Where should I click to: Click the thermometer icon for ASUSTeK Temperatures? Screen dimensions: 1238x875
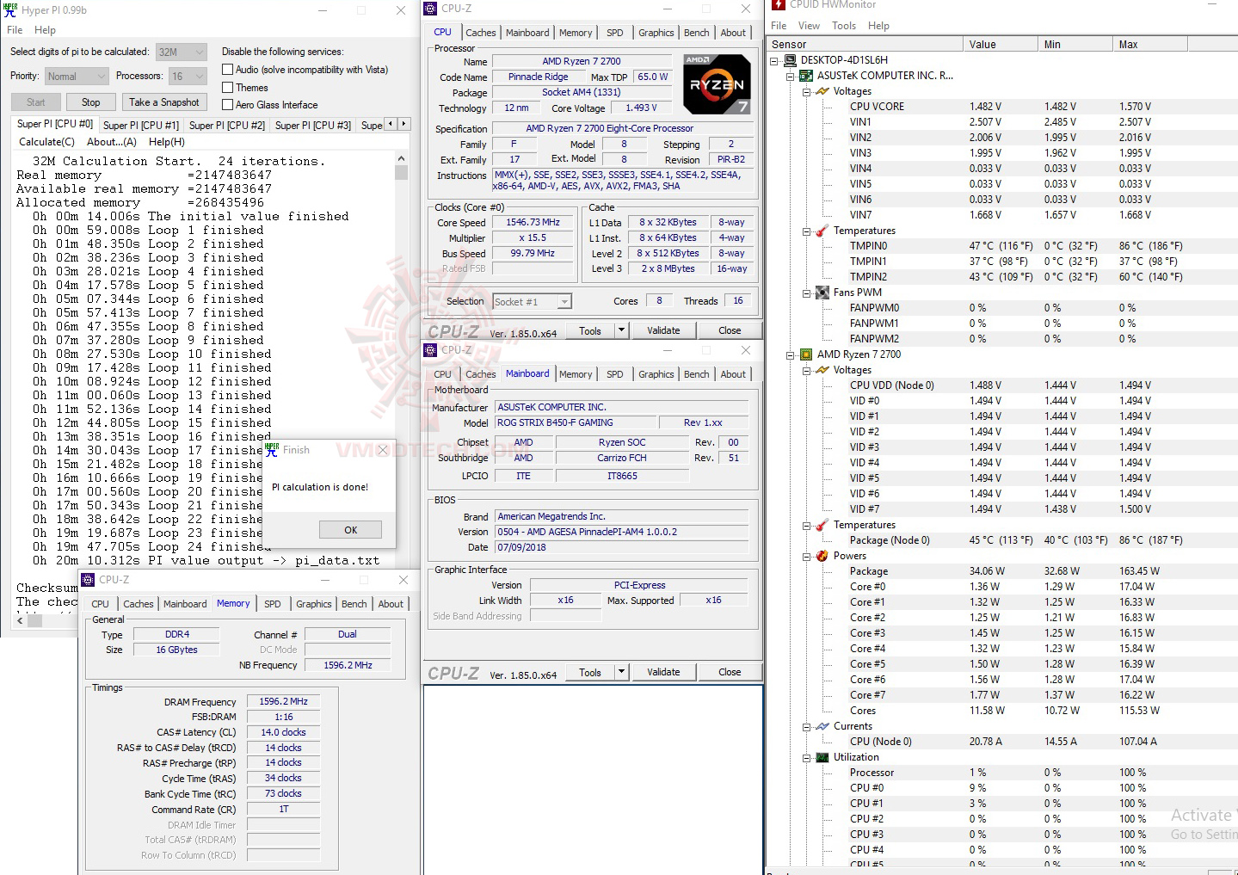click(822, 231)
